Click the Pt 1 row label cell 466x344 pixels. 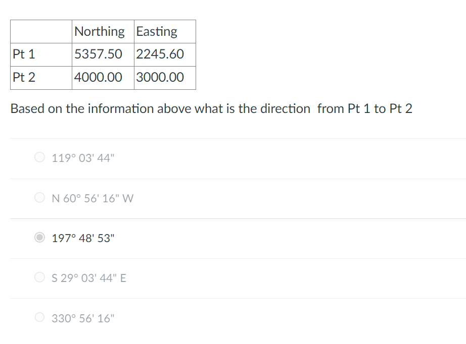point(41,54)
